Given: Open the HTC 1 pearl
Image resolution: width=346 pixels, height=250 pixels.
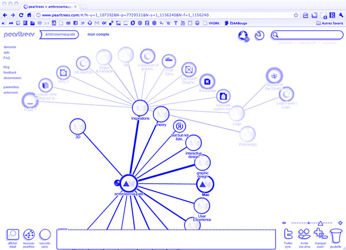Looking at the screenshot, I should coord(63,73).
